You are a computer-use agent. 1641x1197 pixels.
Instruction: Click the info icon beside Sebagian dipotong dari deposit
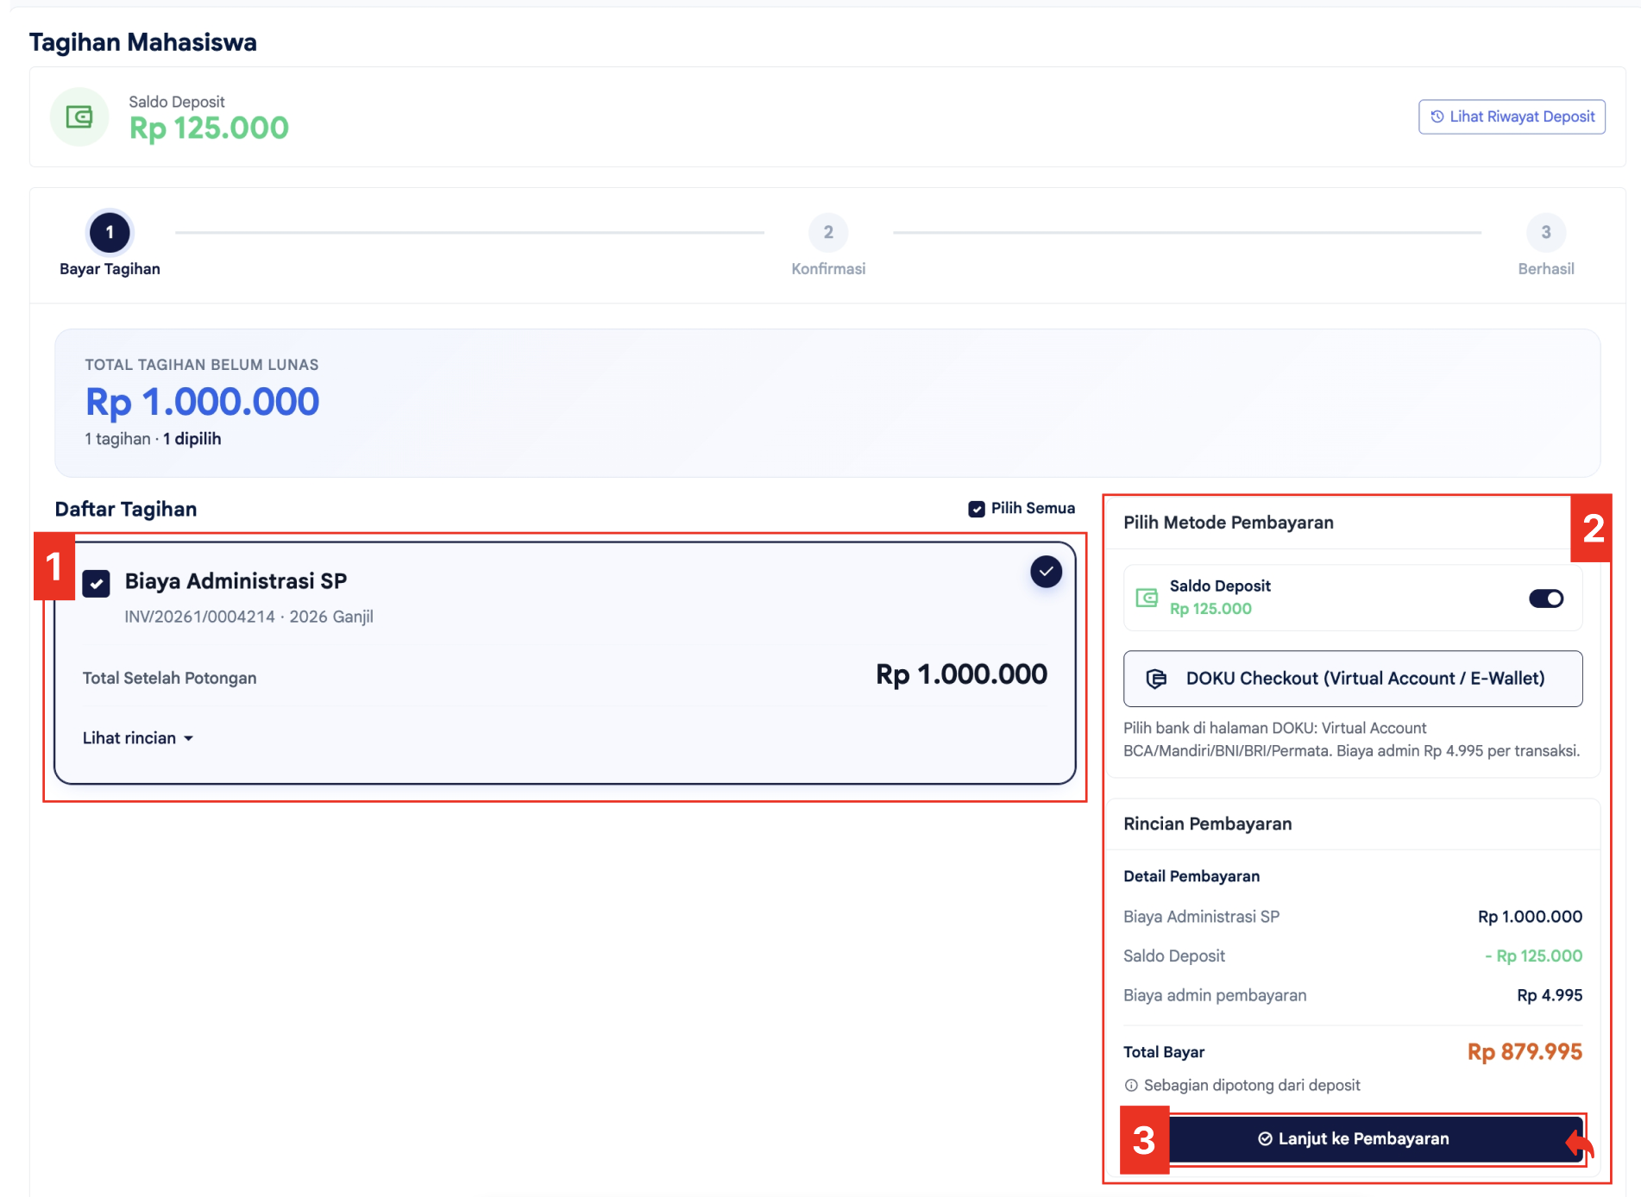coord(1131,1085)
